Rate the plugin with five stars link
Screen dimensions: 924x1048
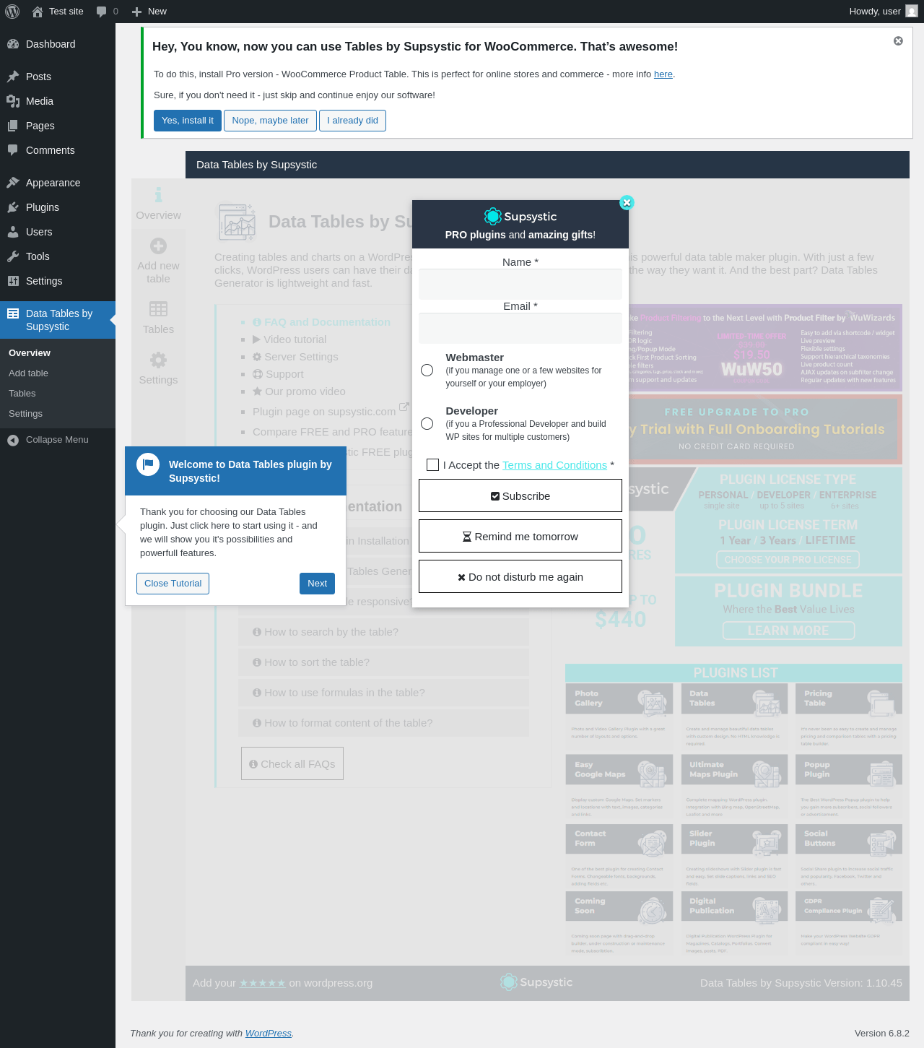click(x=262, y=983)
